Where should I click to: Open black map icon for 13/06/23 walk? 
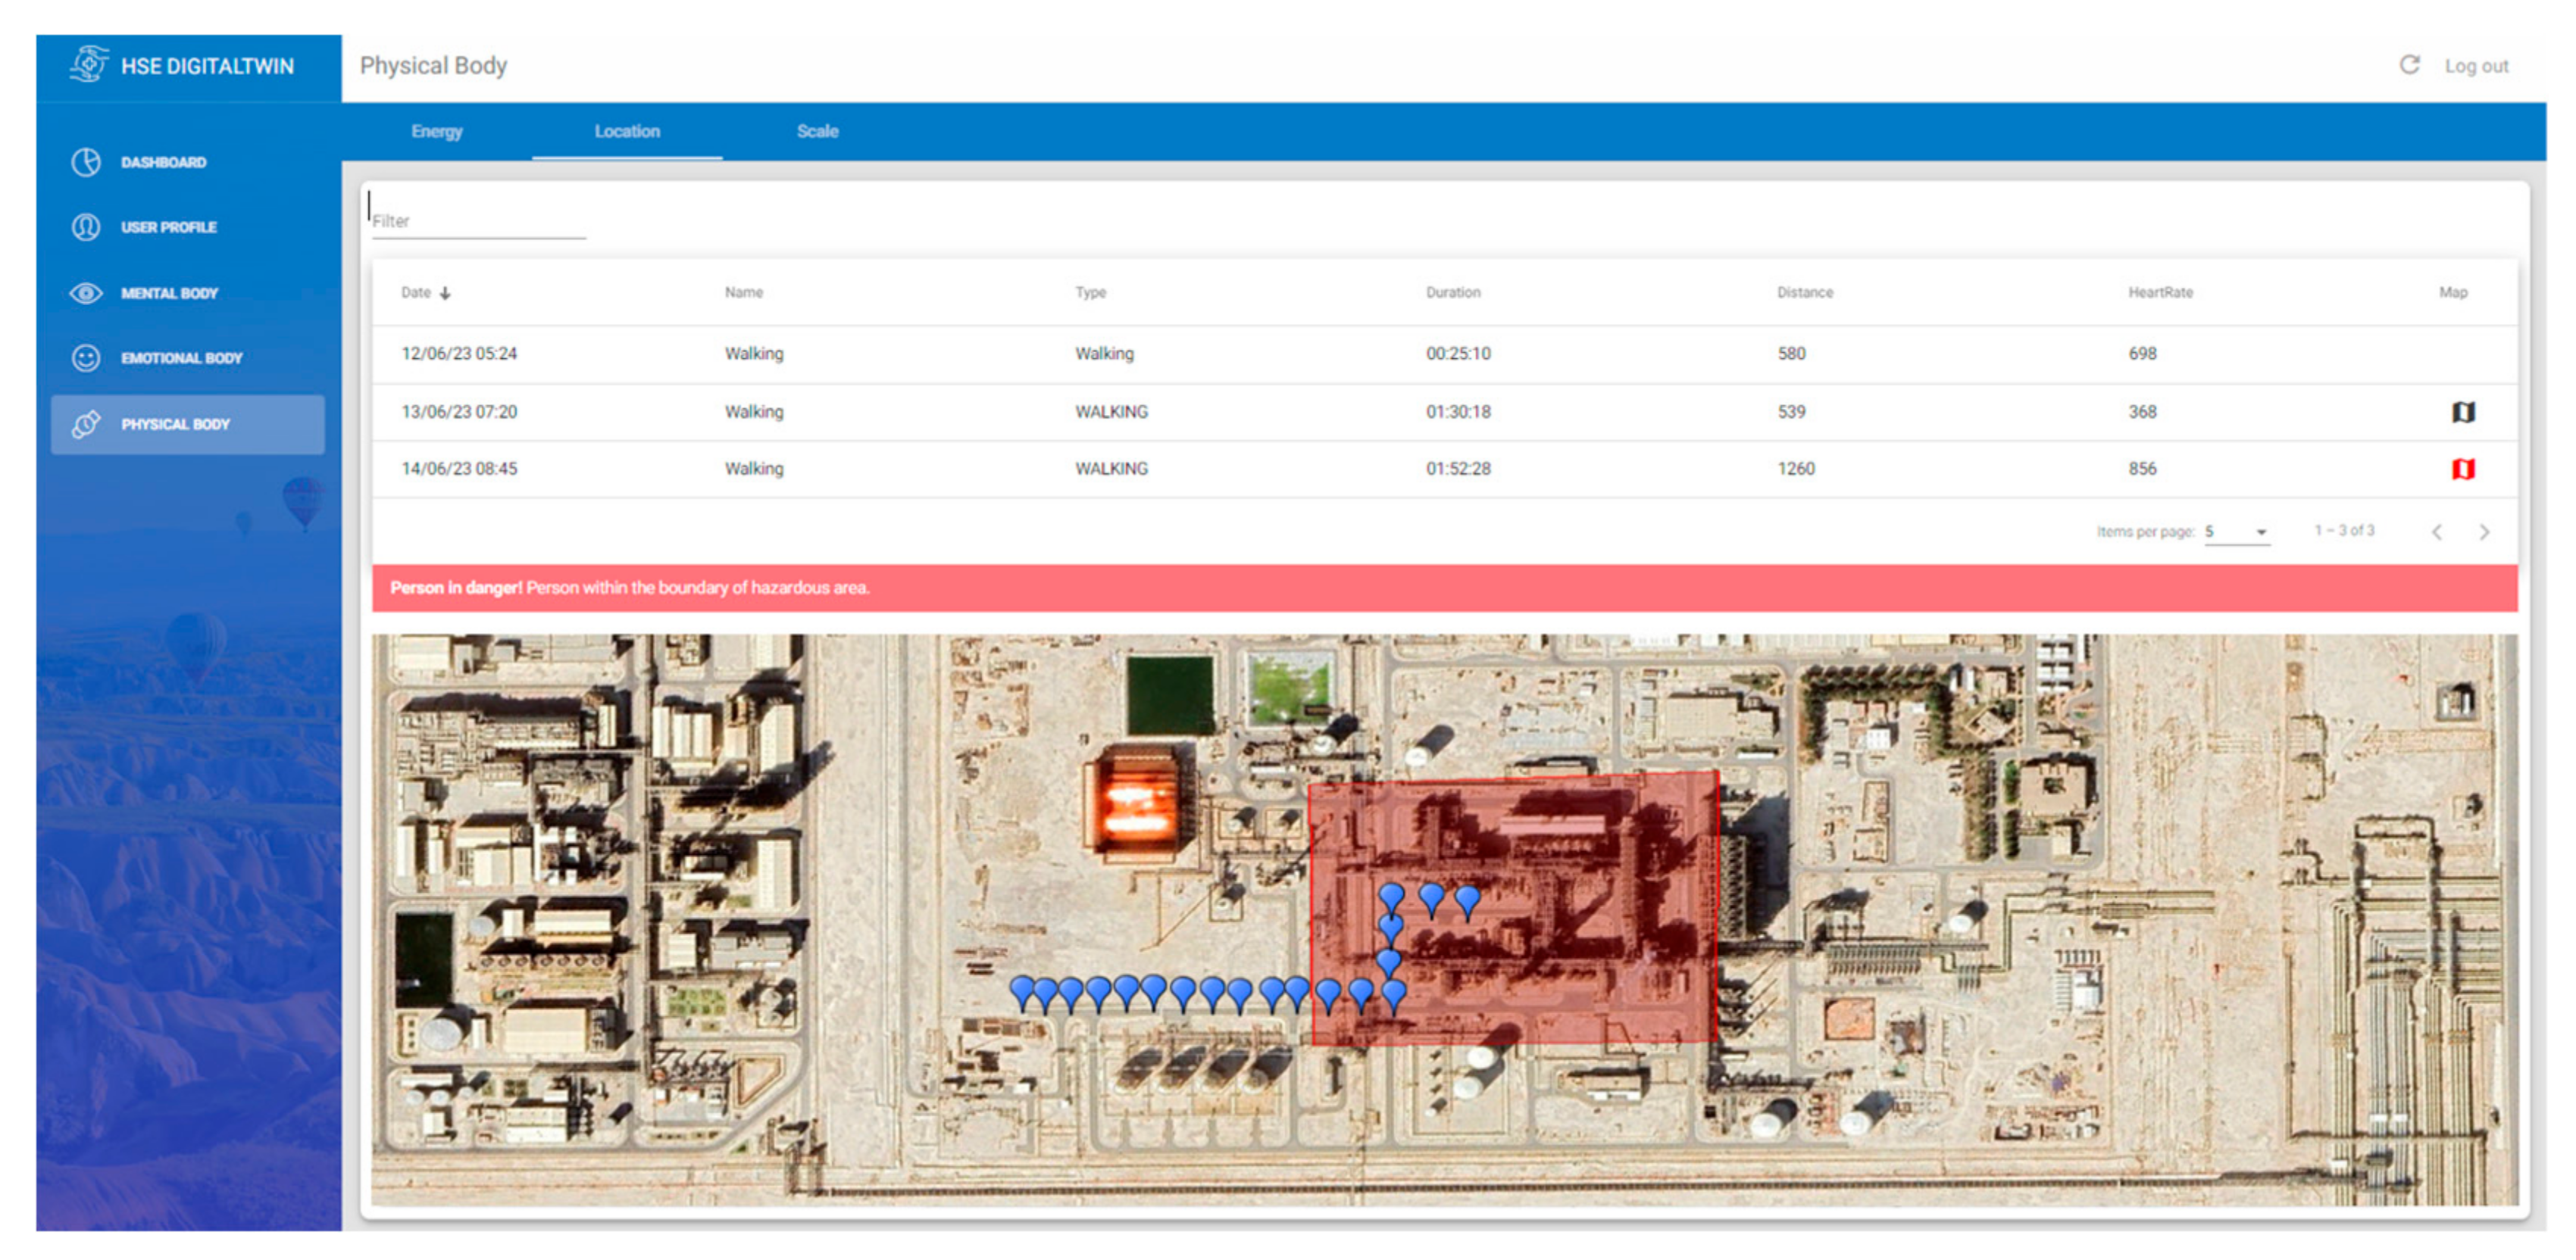tap(2462, 412)
